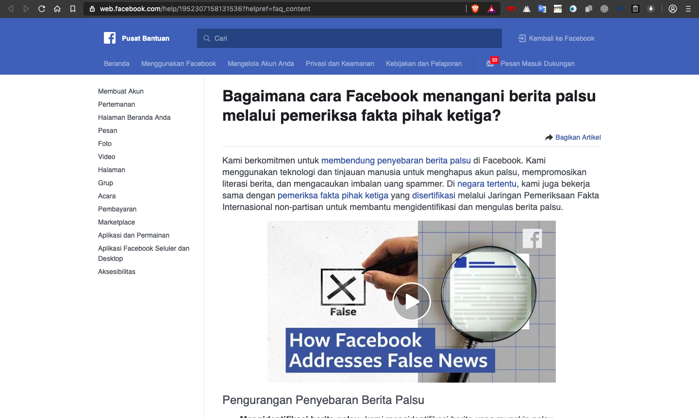Image resolution: width=699 pixels, height=418 pixels.
Task: Open Brave Rewards triangle icon
Action: [x=492, y=8]
